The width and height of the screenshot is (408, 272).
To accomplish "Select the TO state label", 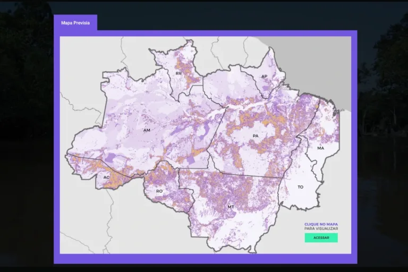I will click(x=300, y=187).
